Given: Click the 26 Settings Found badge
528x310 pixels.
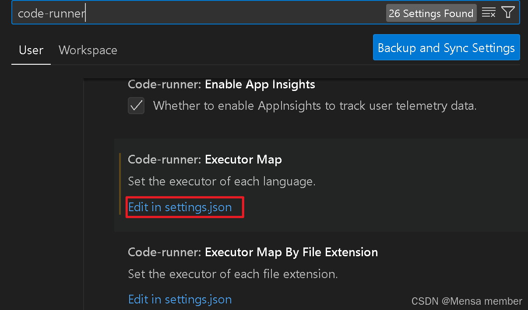Looking at the screenshot, I should coord(431,13).
